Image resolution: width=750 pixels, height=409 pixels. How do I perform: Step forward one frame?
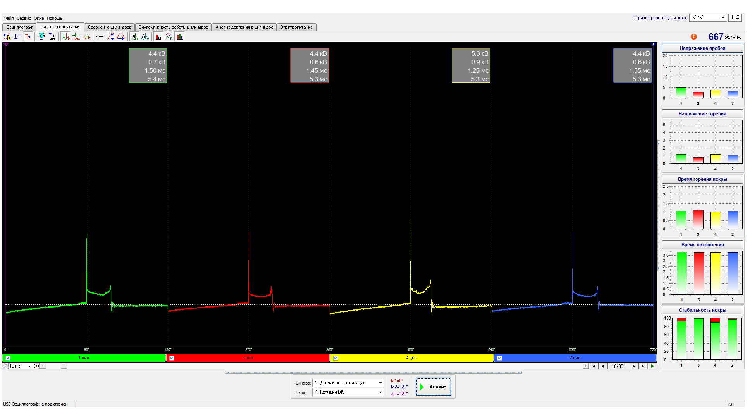click(634, 366)
